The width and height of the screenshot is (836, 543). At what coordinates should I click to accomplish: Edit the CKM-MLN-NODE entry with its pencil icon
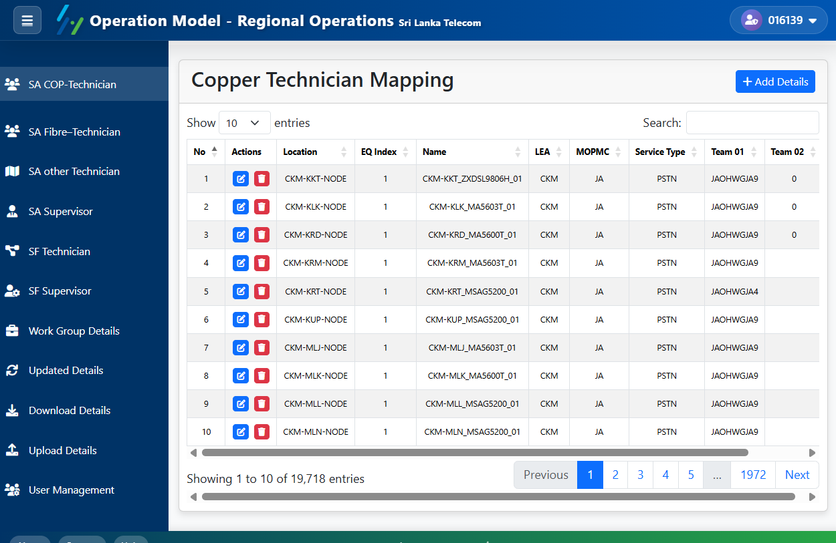coord(240,431)
